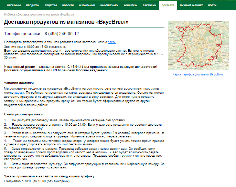This screenshot has height=187, width=236.
Task: Click 'Ежедневно с 10:00 до 18:00 (без выходных)'
Action: (37, 181)
